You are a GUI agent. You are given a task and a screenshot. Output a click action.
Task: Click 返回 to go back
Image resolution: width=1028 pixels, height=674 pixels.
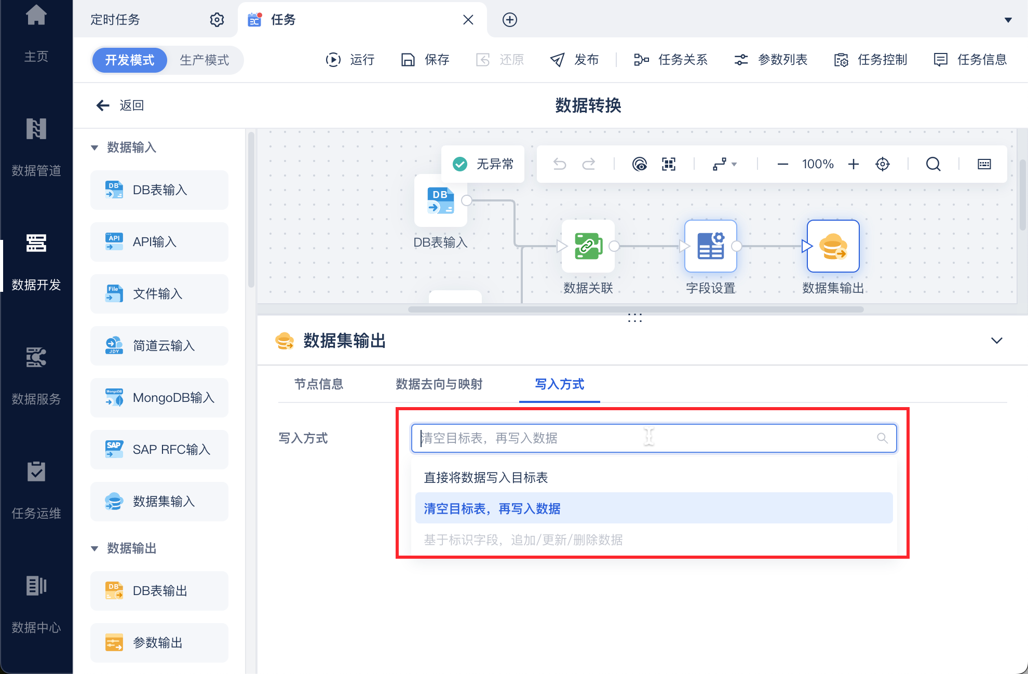(x=120, y=105)
